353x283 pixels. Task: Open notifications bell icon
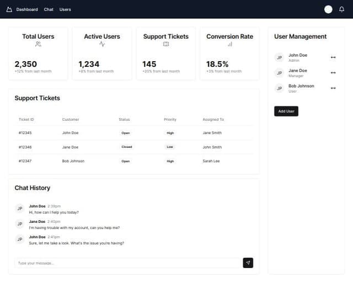point(341,9)
